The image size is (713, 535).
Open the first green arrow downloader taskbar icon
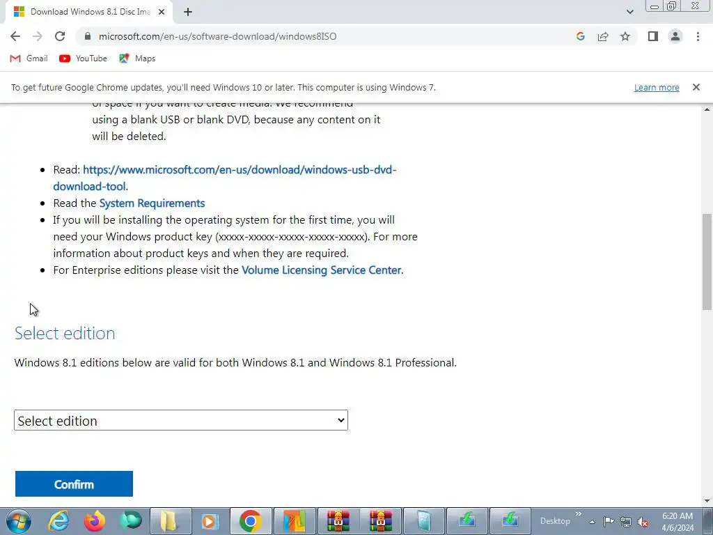click(467, 521)
